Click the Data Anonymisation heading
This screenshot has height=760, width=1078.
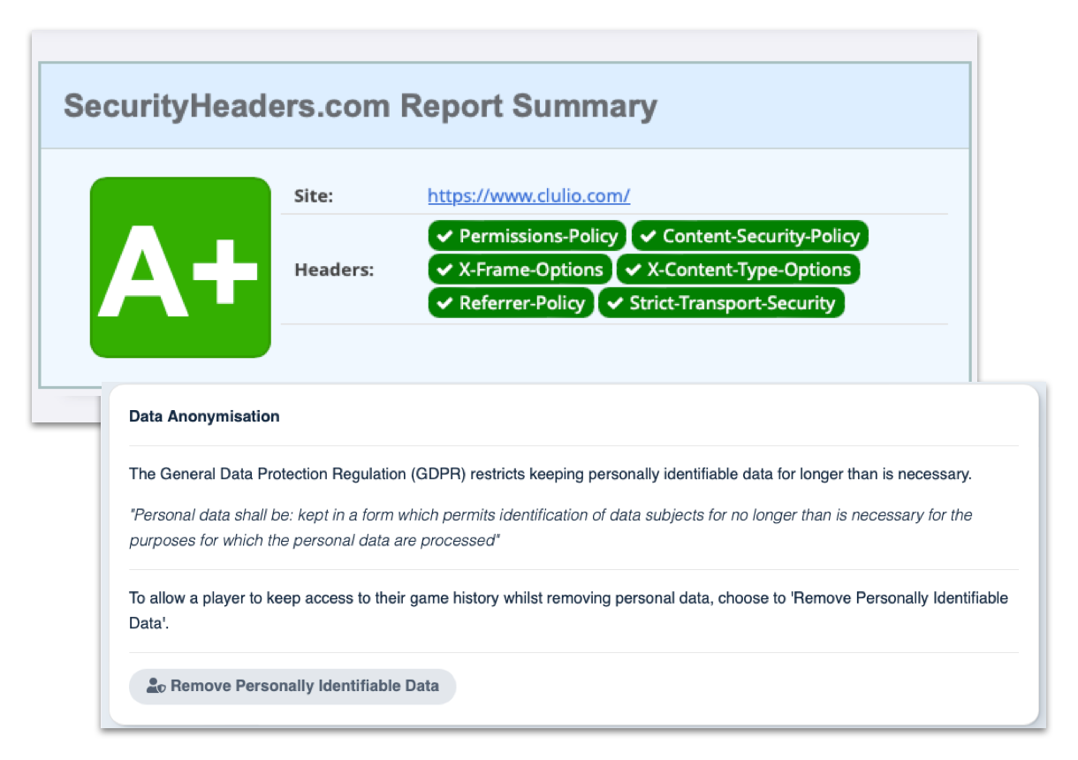click(204, 416)
